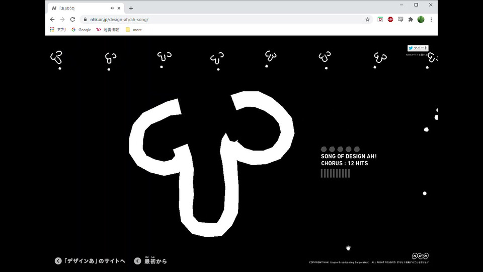Open the Yahoo 地震情報 bookmark

(108, 30)
